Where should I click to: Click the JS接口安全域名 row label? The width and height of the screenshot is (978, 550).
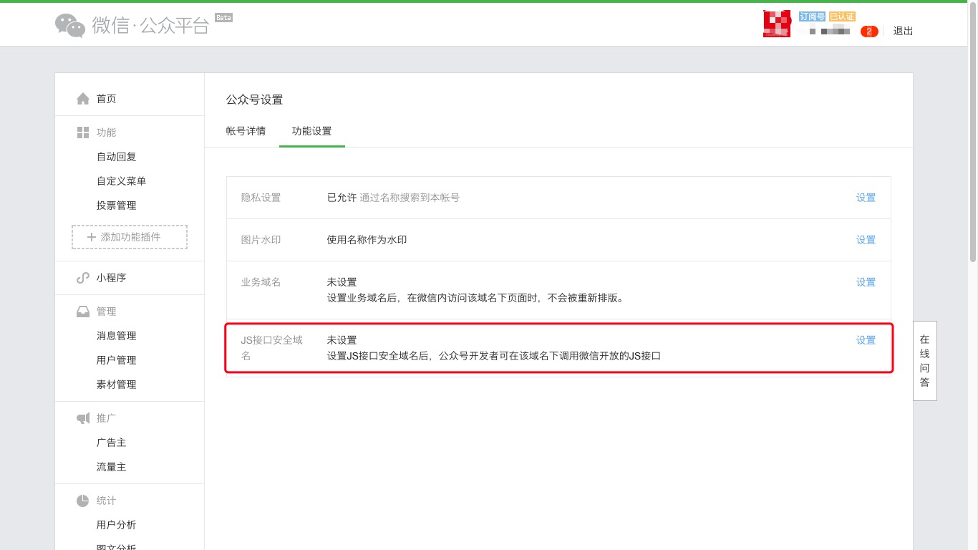tap(272, 347)
